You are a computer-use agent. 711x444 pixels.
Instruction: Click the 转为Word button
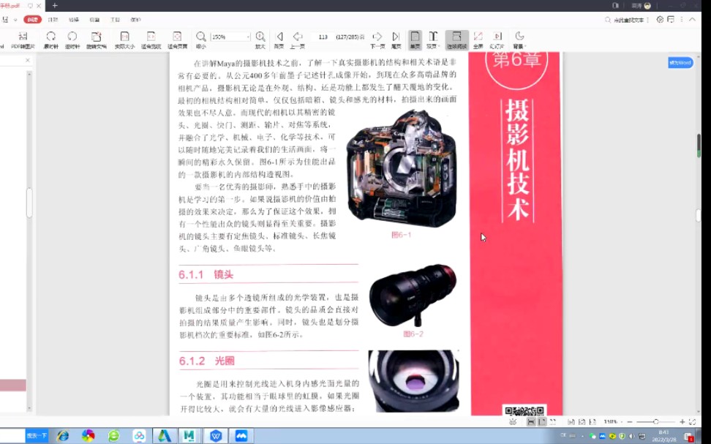pyautogui.click(x=680, y=64)
